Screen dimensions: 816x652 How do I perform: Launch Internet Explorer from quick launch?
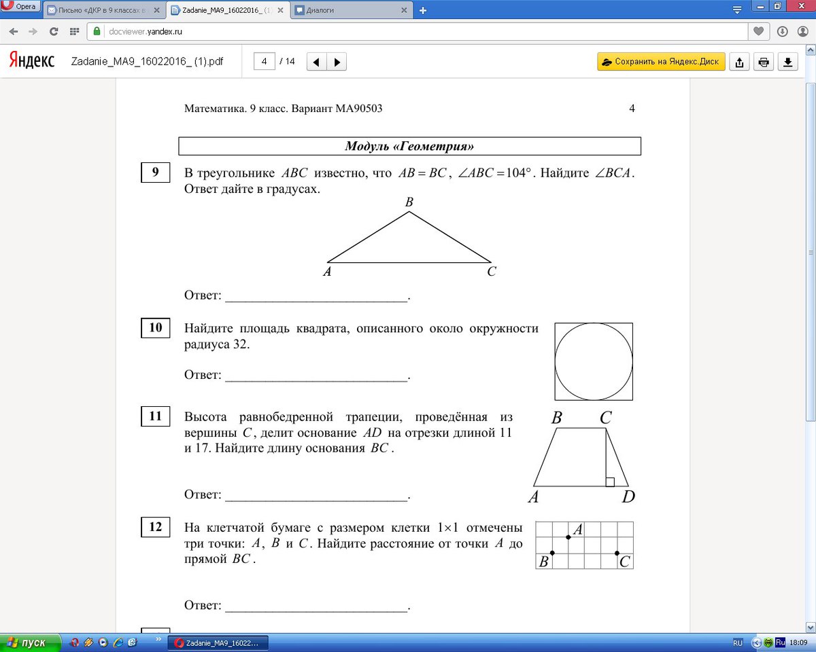(118, 642)
